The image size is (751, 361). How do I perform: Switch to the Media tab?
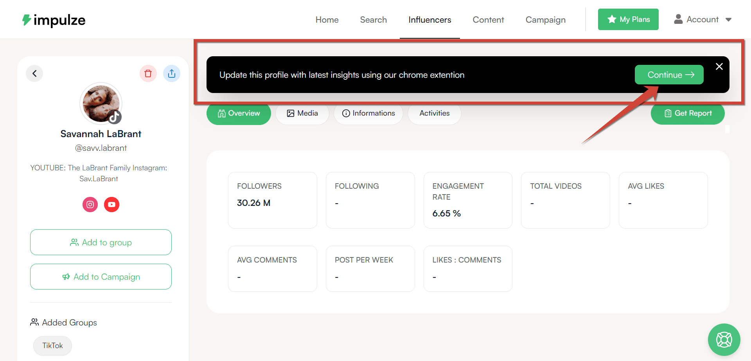point(302,113)
